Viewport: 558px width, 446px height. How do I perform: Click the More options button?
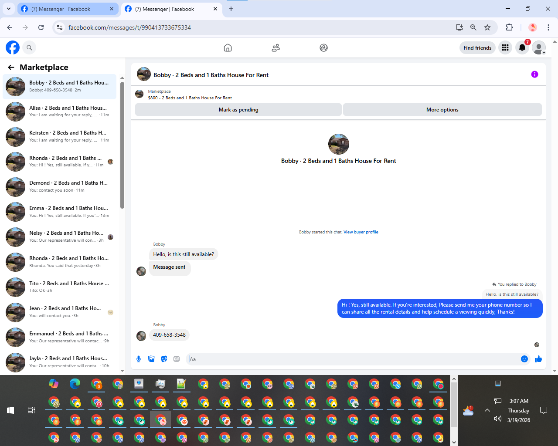tap(442, 110)
